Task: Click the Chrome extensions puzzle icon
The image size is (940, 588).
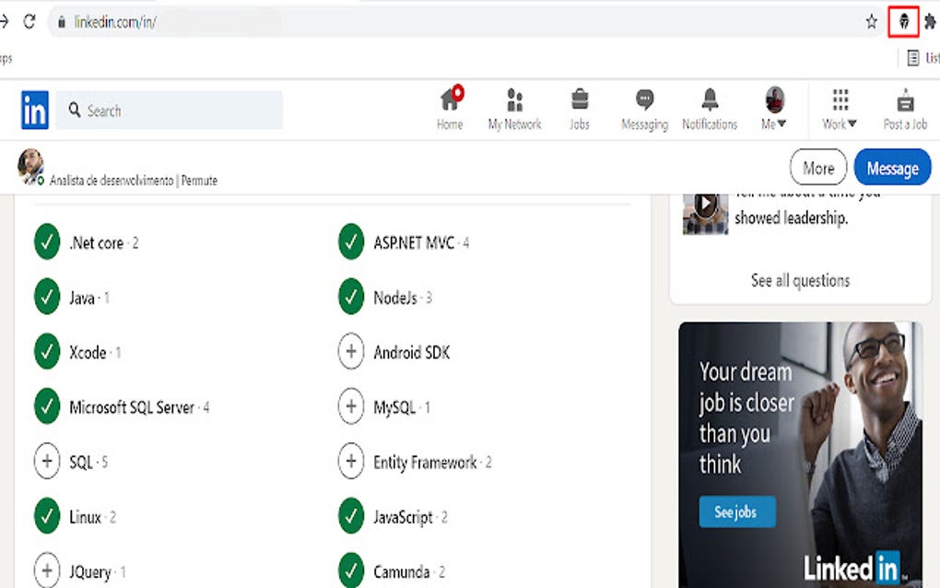Action: point(929,20)
